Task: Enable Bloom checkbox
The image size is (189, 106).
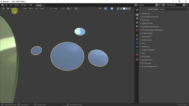Action: pyautogui.click(x=143, y=20)
